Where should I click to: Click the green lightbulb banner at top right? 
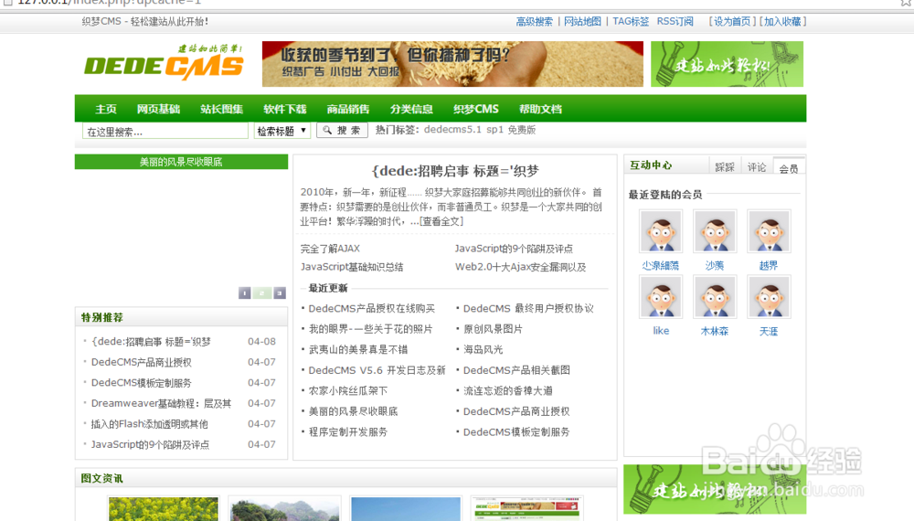click(x=727, y=64)
